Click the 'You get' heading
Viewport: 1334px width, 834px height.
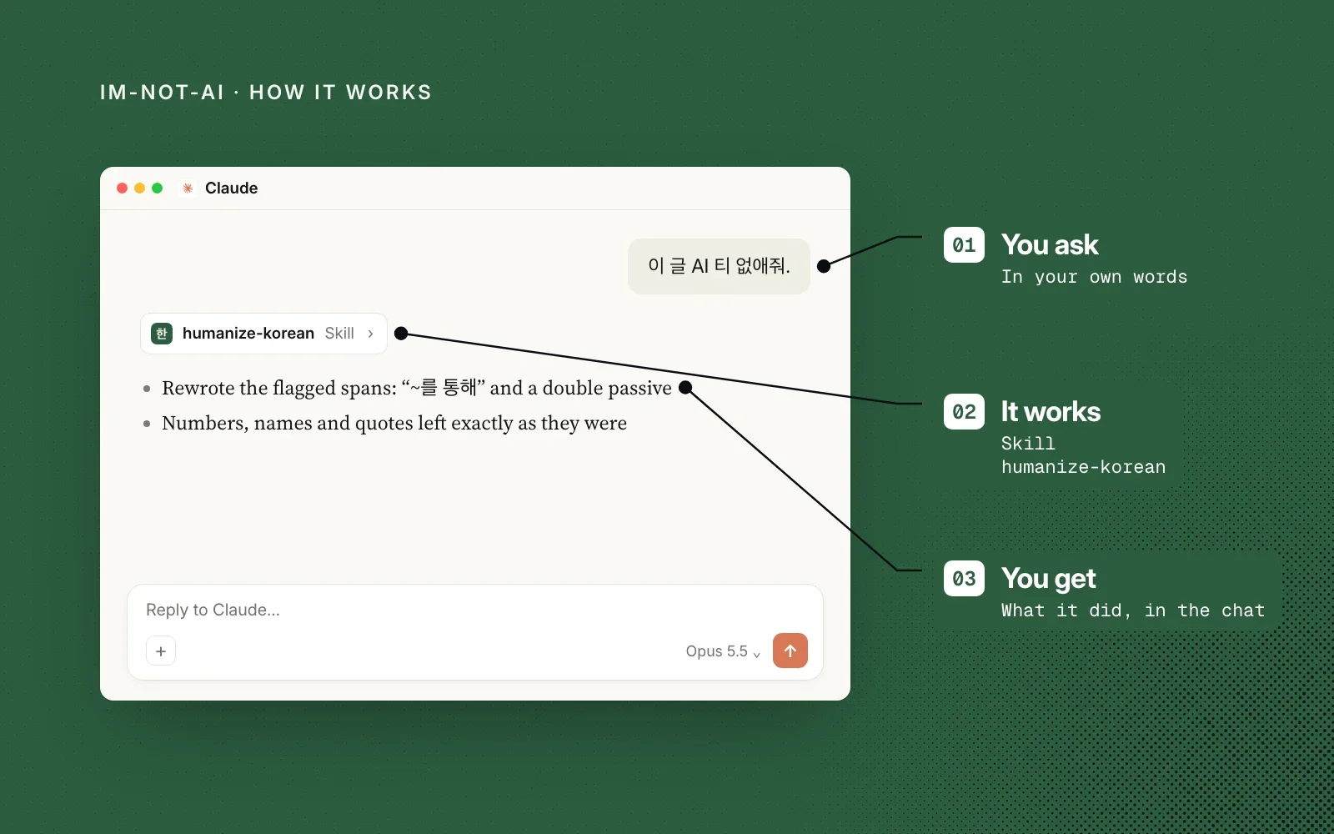[x=1049, y=579]
